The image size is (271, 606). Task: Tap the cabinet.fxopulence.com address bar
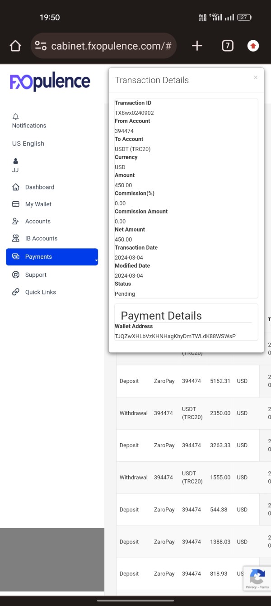click(103, 46)
